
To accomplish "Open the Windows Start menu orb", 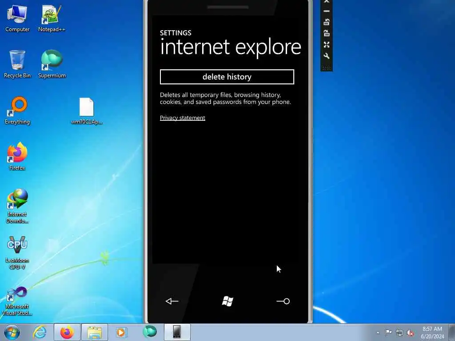I will pos(12,332).
